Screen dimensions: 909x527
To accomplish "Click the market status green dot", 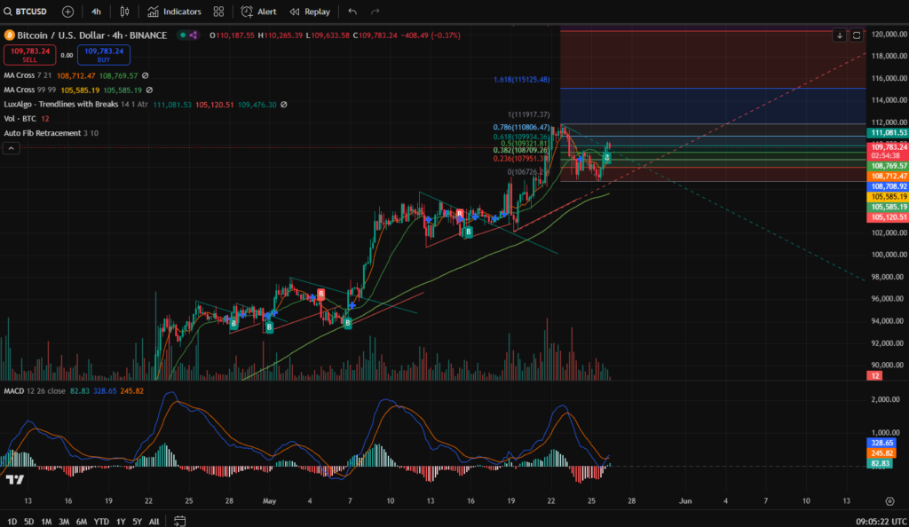I will click(183, 35).
